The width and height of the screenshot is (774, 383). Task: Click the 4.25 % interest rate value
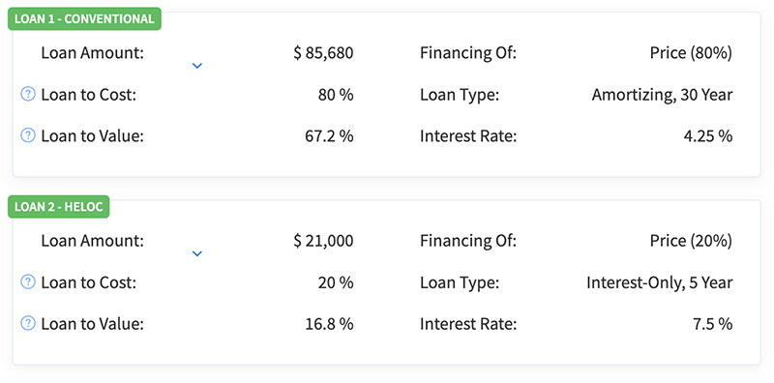708,135
